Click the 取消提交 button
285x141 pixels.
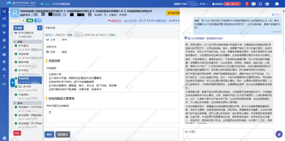[63, 134]
